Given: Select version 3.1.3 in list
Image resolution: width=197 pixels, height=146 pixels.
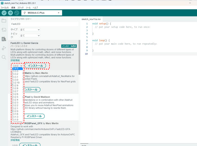Looking at the screenshot, I should (x=17, y=117).
